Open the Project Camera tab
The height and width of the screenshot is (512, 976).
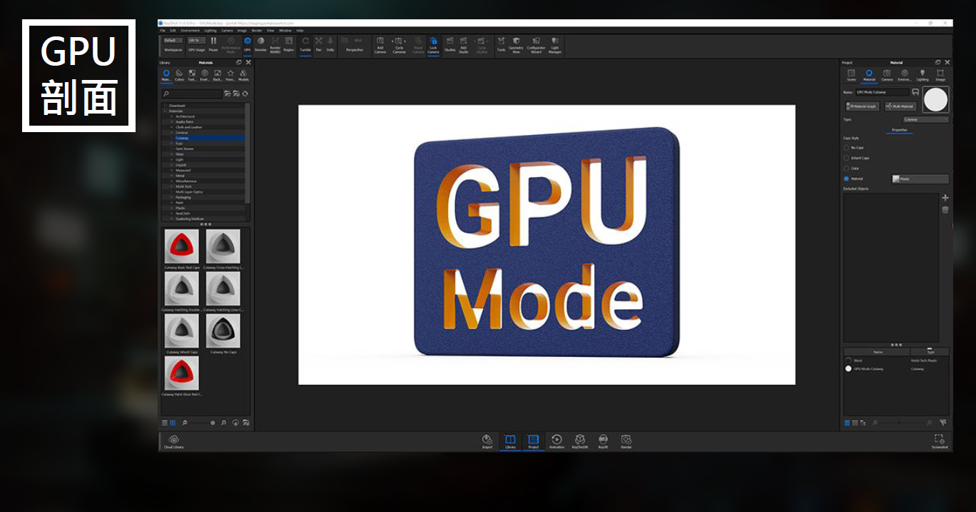[x=887, y=75]
